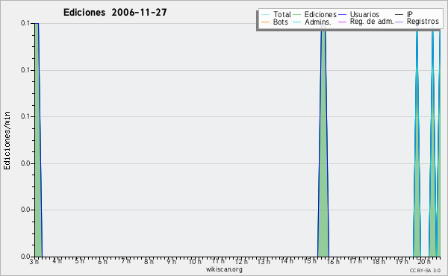Click the '6 h' x-axis label
This screenshot has height=276, width=448.
coord(102,261)
